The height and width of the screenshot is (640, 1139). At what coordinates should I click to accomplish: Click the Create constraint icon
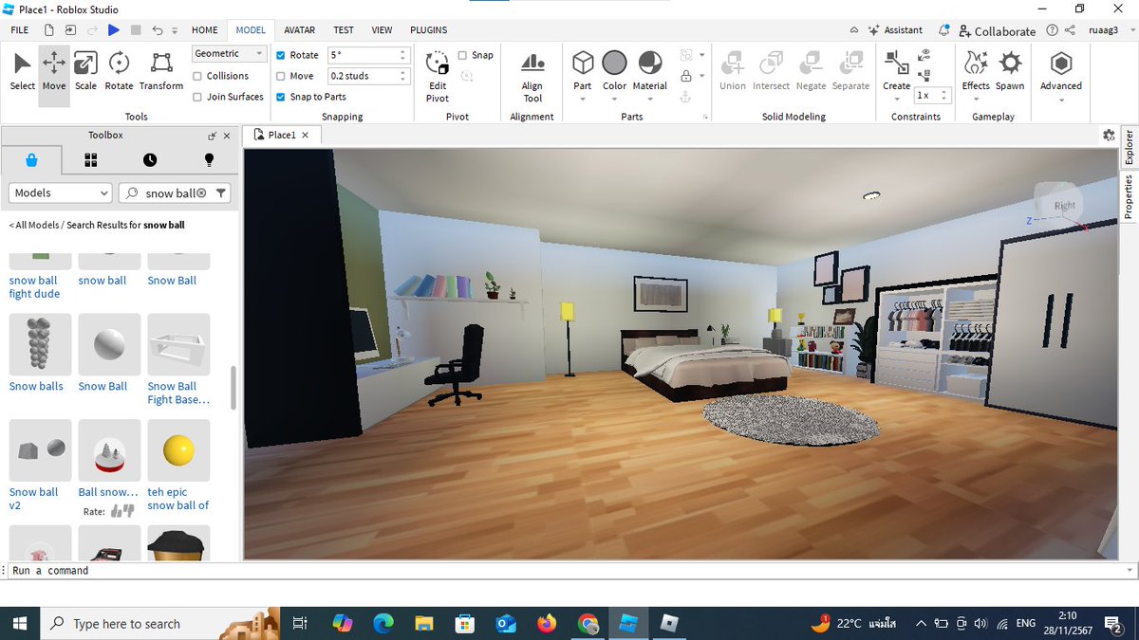pyautogui.click(x=896, y=64)
